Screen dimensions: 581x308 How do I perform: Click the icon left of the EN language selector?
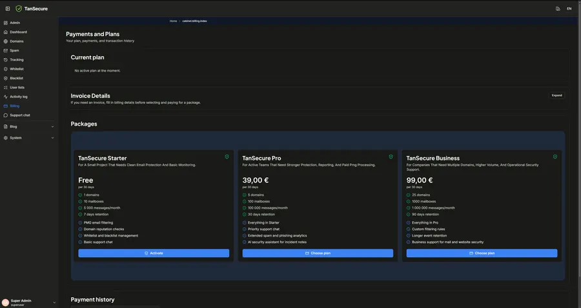click(558, 9)
